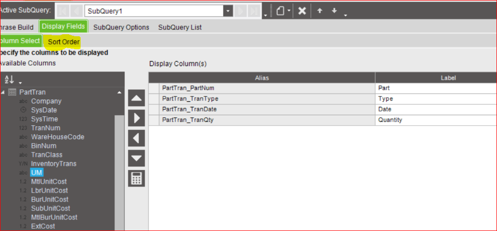This screenshot has width=497, height=231.
Task: Open toolbar overflow arrow after move-down icon
Action: point(345,14)
